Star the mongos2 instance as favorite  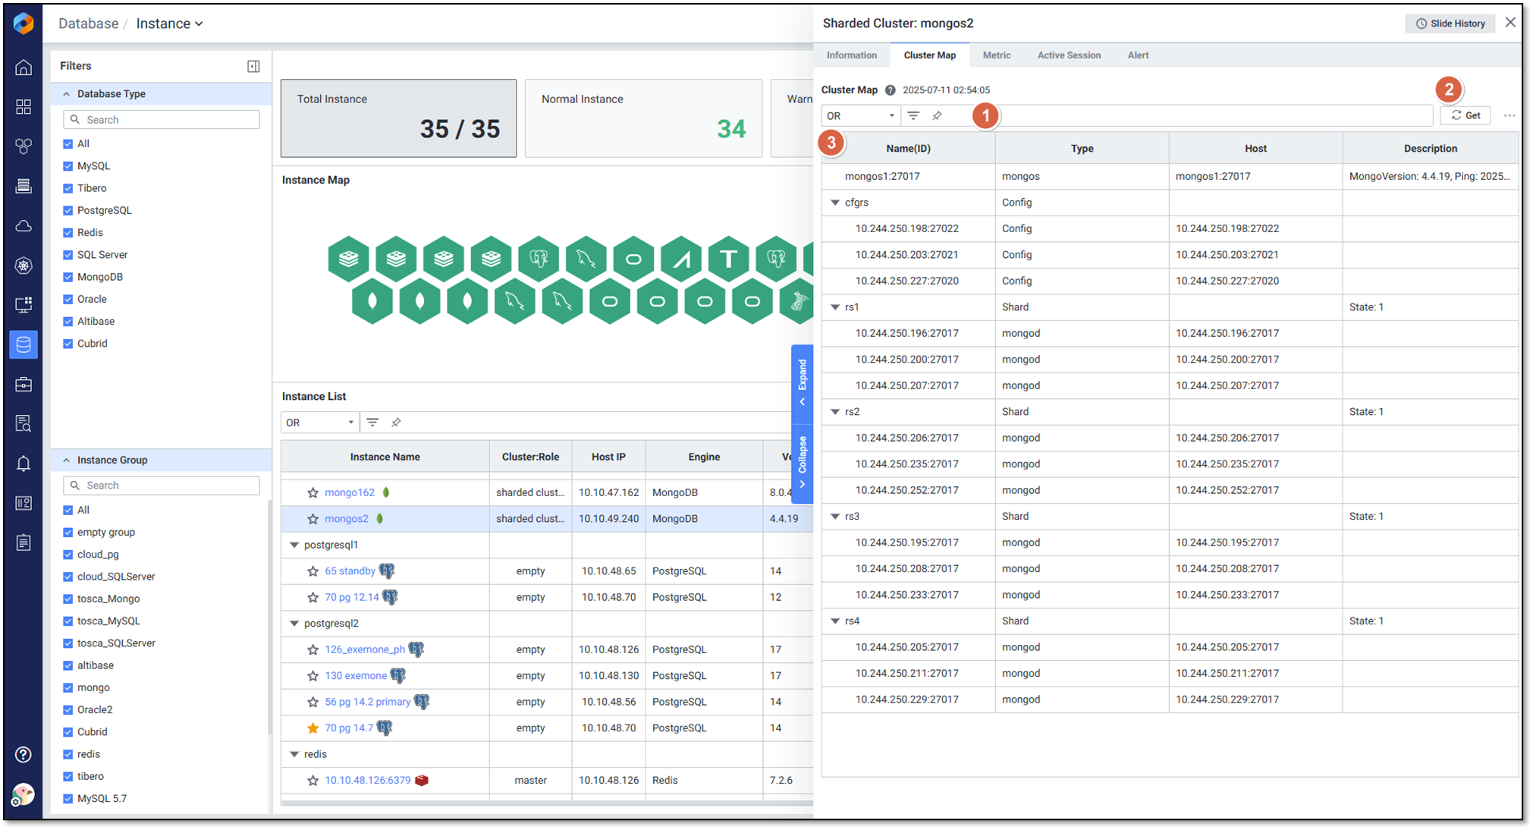[x=313, y=519]
